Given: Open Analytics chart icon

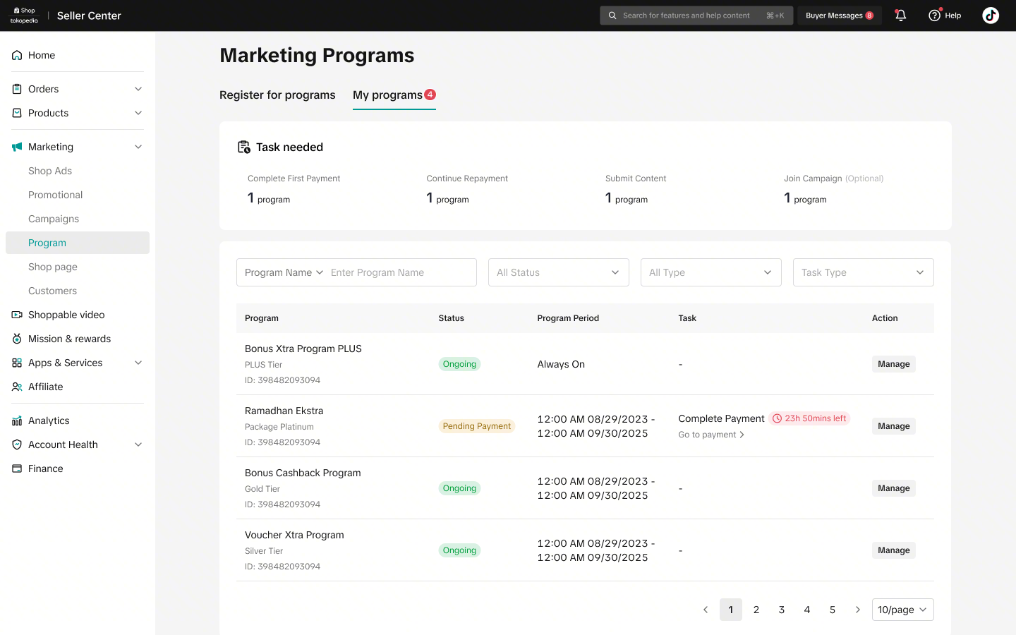Looking at the screenshot, I should (17, 421).
